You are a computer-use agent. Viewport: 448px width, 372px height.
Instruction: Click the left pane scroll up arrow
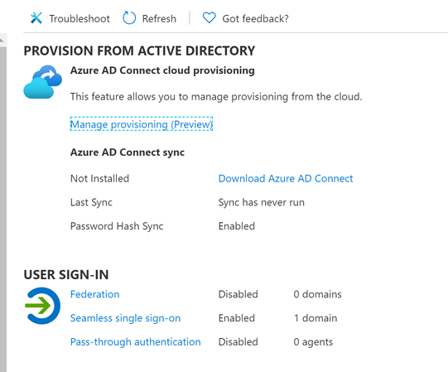tap(2, 40)
